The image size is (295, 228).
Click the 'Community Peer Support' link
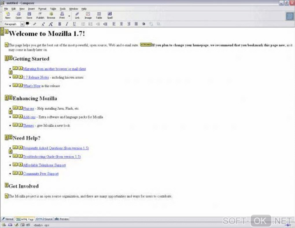41,174
